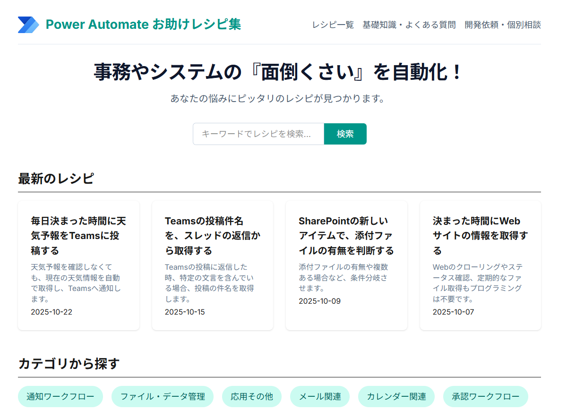The height and width of the screenshot is (410, 567).
Task: Select the 承認ワークフロー category
Action: tap(485, 397)
